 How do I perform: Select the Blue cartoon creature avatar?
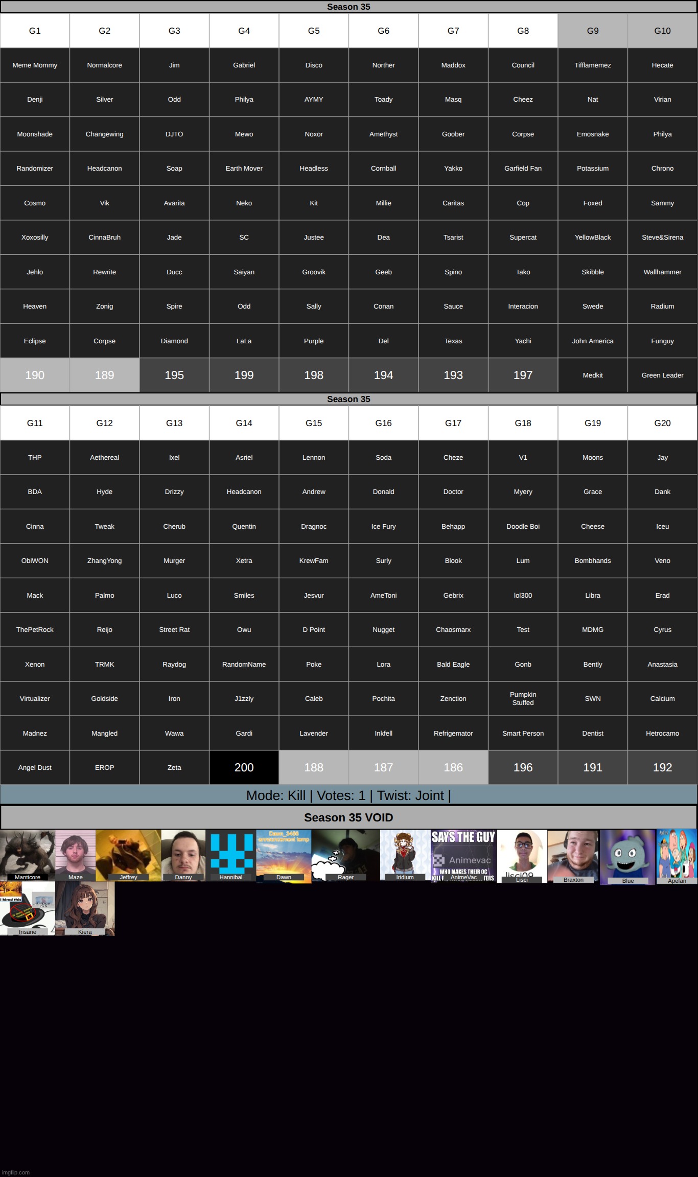627,856
